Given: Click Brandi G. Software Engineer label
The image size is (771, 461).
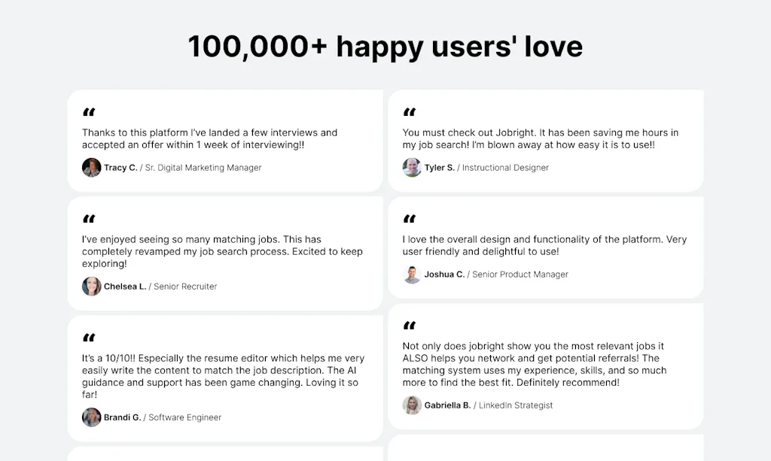Looking at the screenshot, I should coord(163,417).
